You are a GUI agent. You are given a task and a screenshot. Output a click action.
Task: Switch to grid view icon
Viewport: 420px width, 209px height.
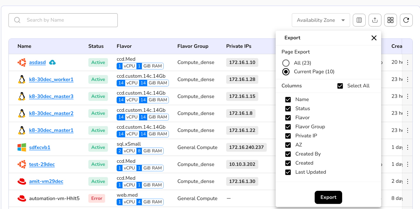point(390,20)
